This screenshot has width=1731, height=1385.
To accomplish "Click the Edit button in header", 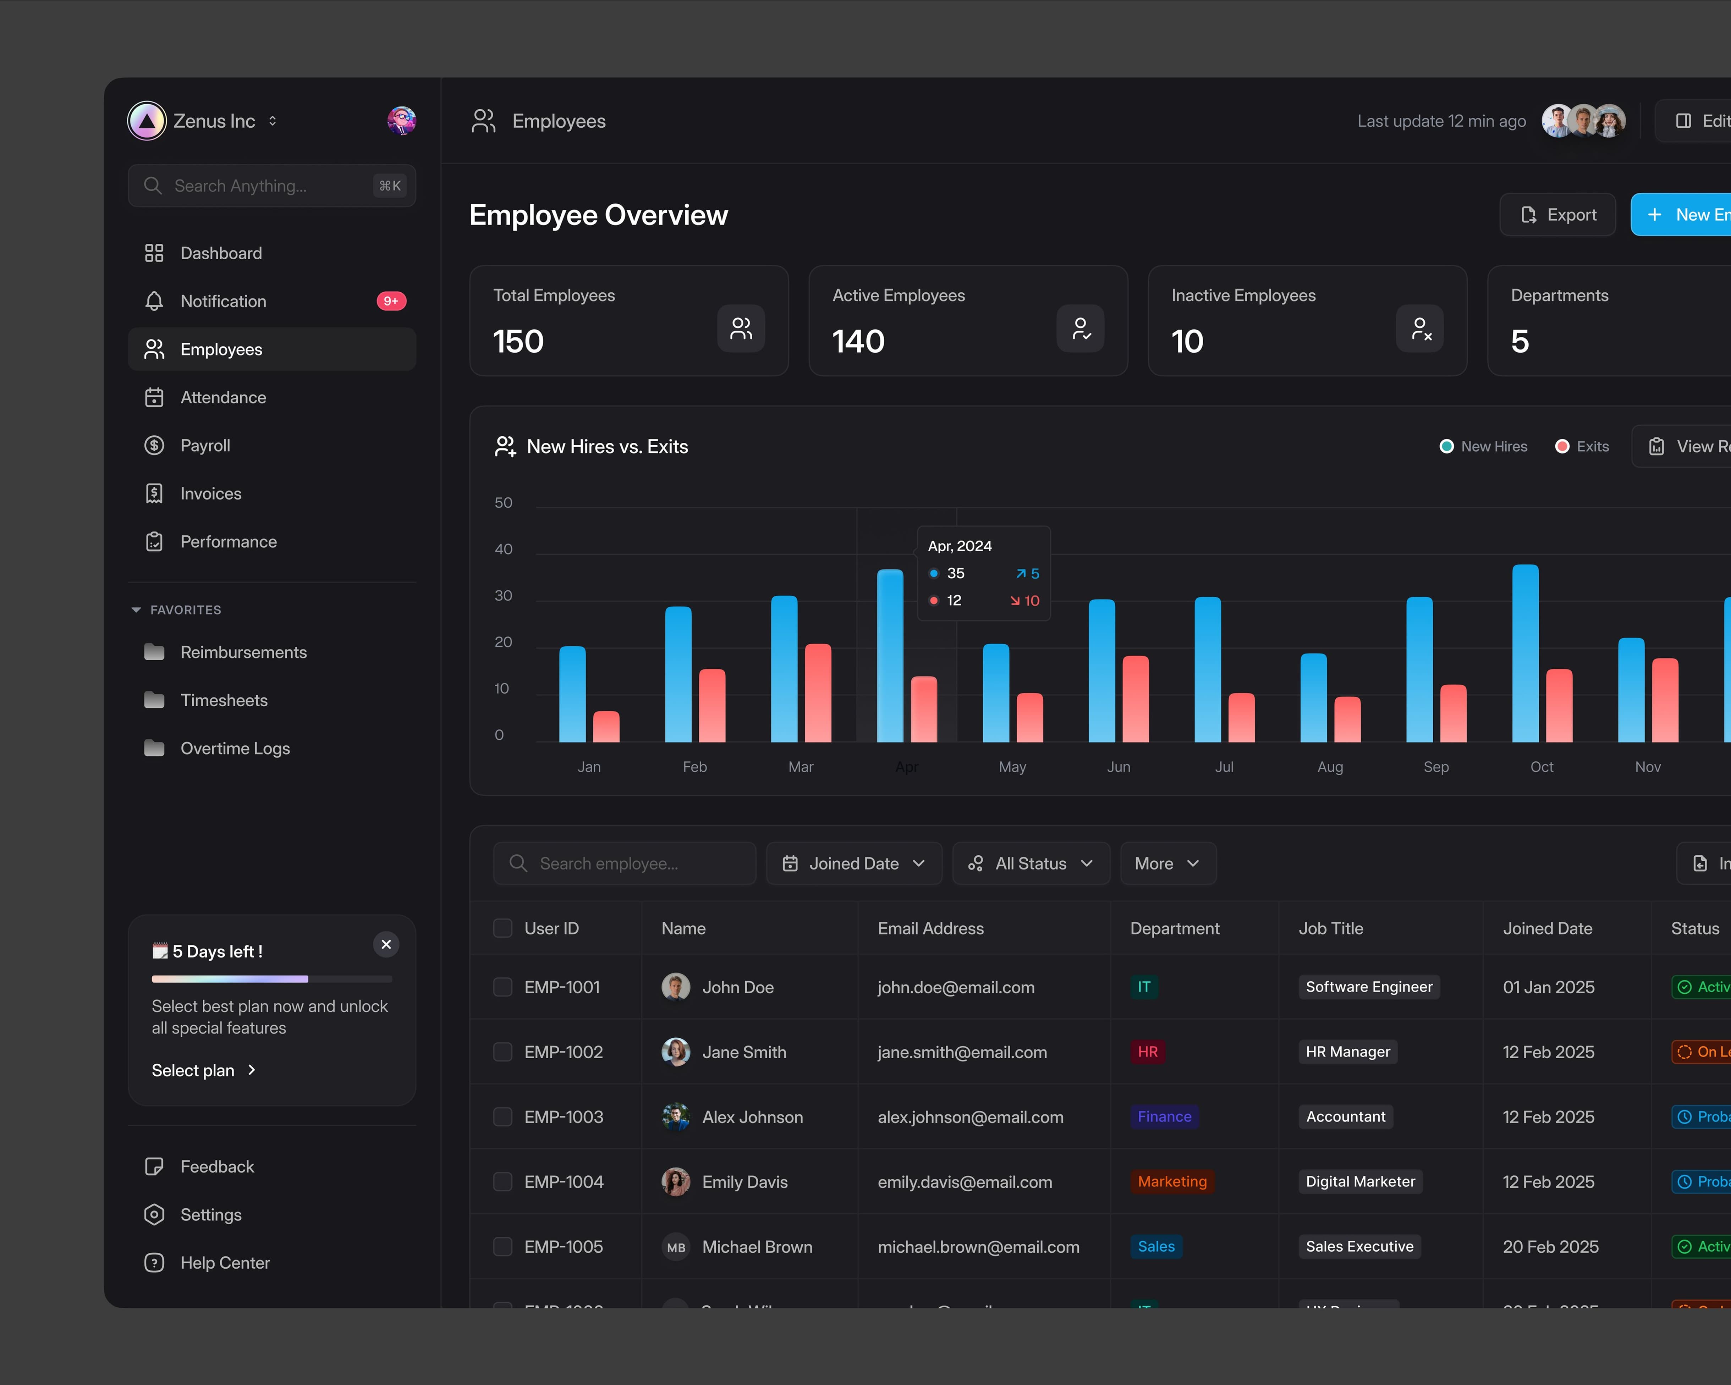I will pos(1693,121).
